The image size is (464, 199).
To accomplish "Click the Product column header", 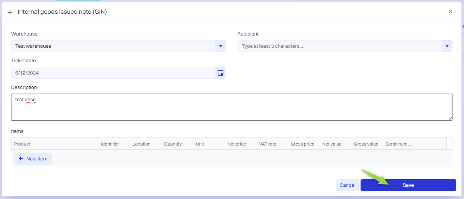I will coord(22,144).
